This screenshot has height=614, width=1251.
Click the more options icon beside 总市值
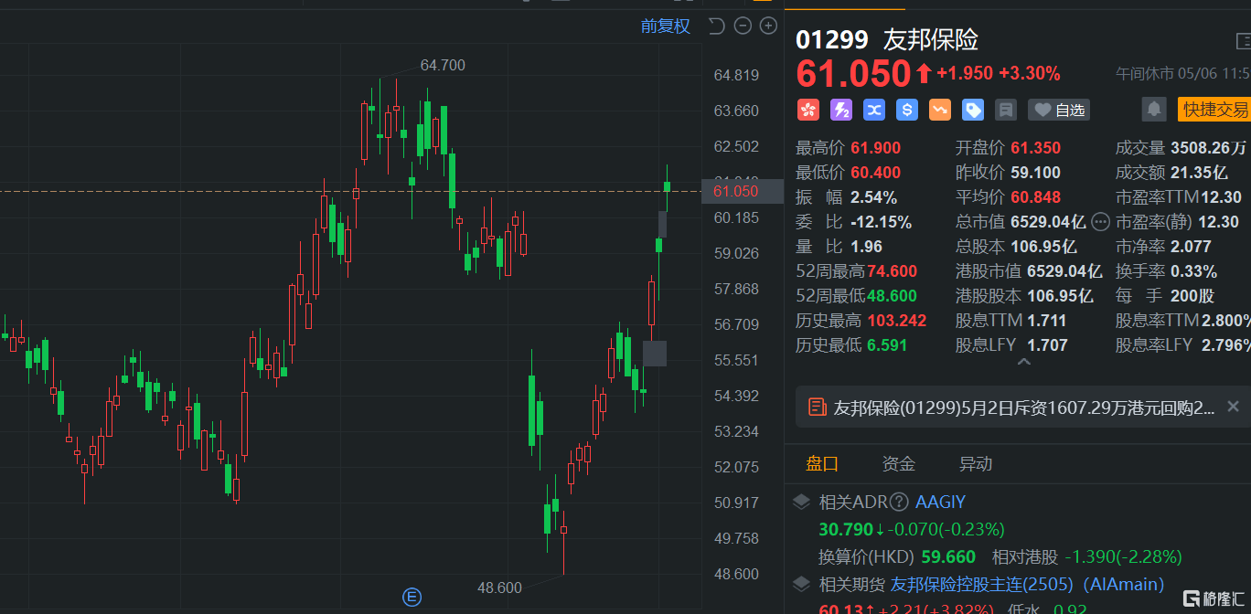pyautogui.click(x=1100, y=222)
